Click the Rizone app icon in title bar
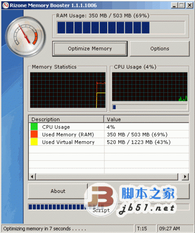Viewport: 195px width, 233px height. (6, 6)
